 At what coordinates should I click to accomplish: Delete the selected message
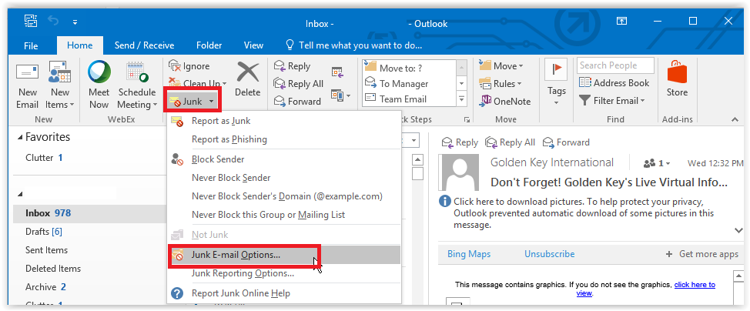[247, 79]
